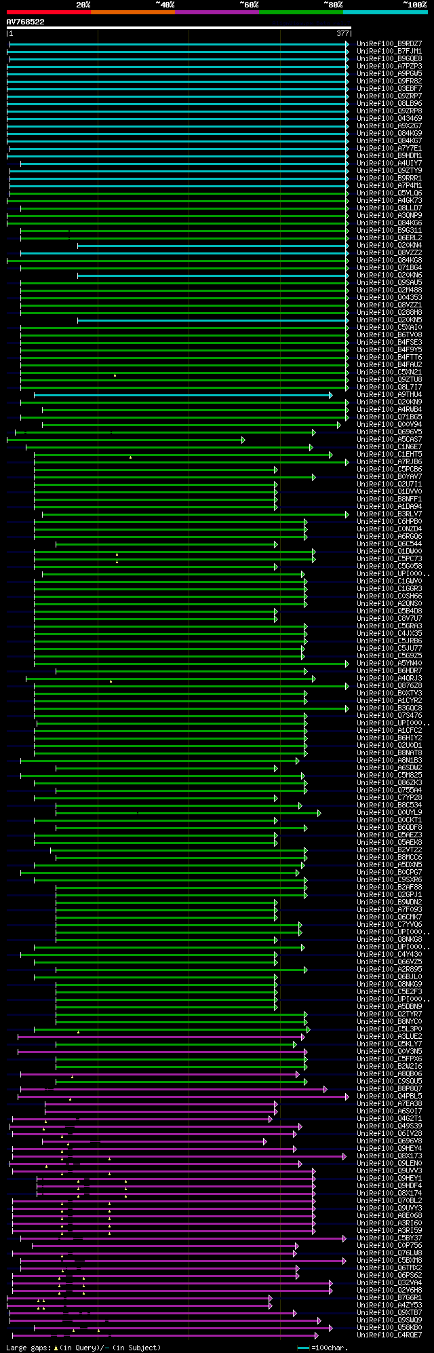Viewport: 434px width, 1353px height.
Task: Open hit UniRef100_B9RDZ7
Action: pyautogui.click(x=389, y=44)
